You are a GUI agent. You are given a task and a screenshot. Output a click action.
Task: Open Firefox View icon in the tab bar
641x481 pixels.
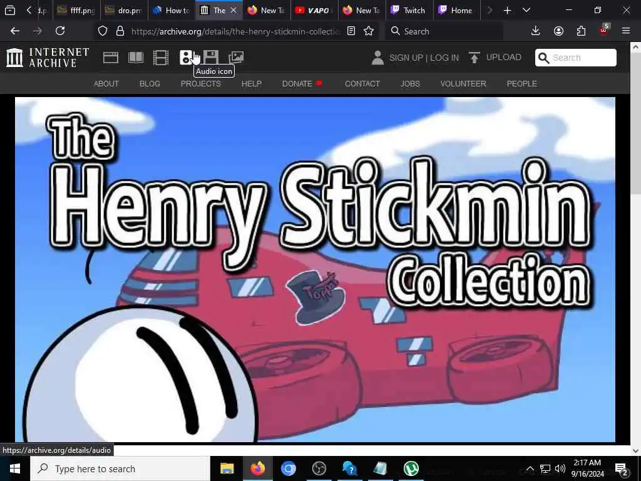pos(10,10)
